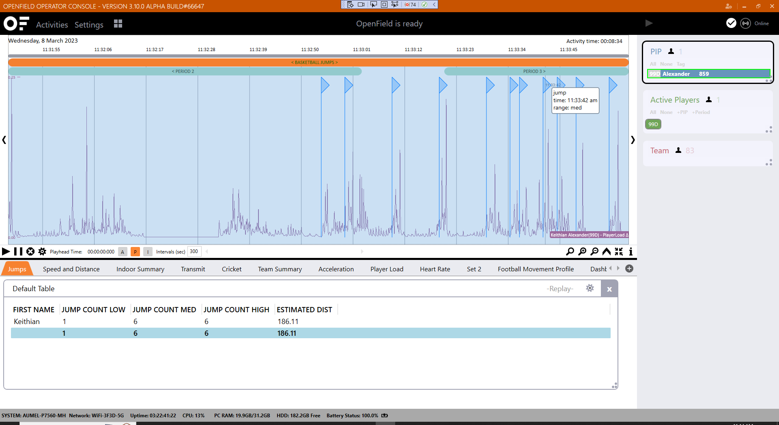The image size is (779, 425).
Task: Add a new tab with plus icon
Action: click(x=629, y=268)
